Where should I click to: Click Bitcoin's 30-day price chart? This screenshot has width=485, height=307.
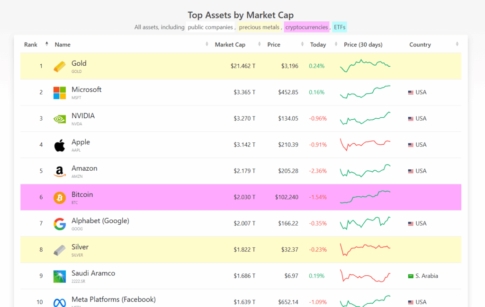pos(365,197)
